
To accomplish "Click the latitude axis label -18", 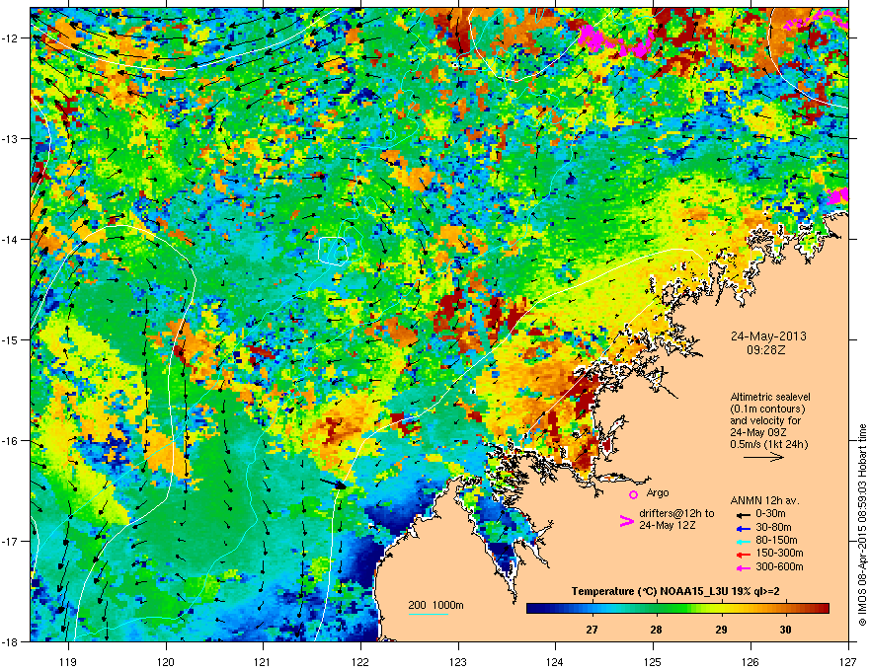I will pyautogui.click(x=11, y=641).
